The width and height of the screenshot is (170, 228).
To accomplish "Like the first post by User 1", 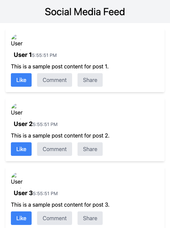I will (x=21, y=80).
